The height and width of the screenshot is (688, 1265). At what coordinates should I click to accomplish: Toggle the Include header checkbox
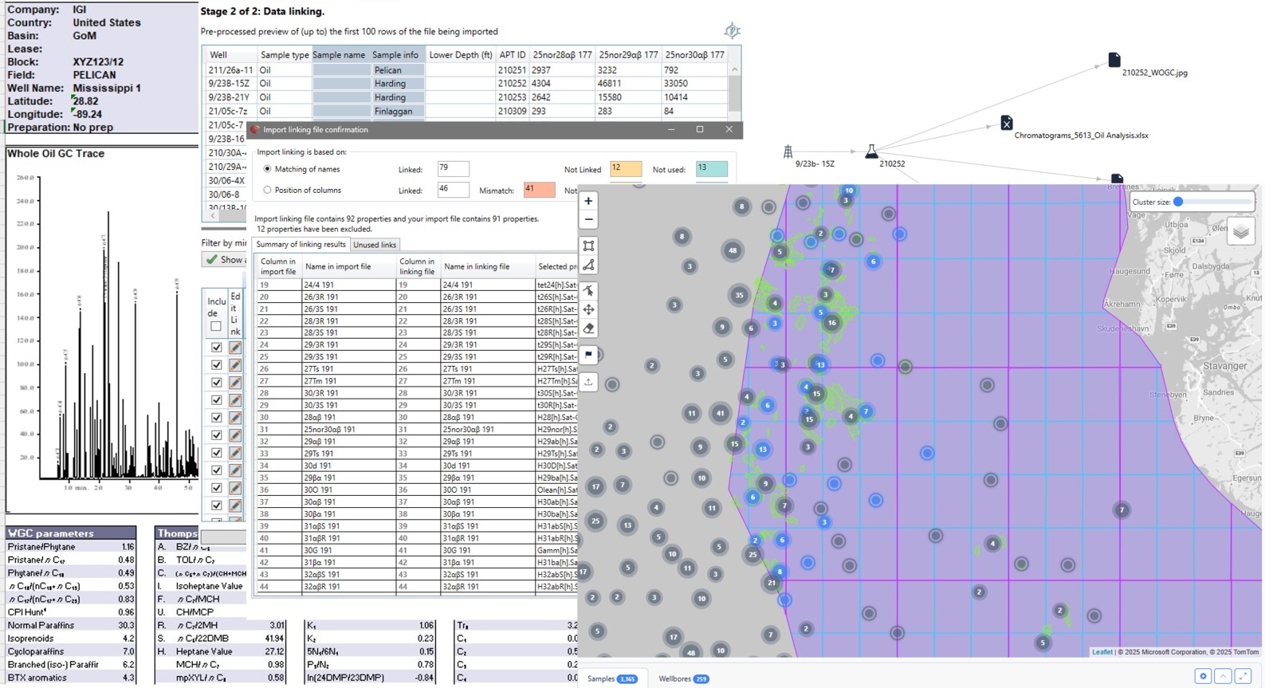point(216,326)
